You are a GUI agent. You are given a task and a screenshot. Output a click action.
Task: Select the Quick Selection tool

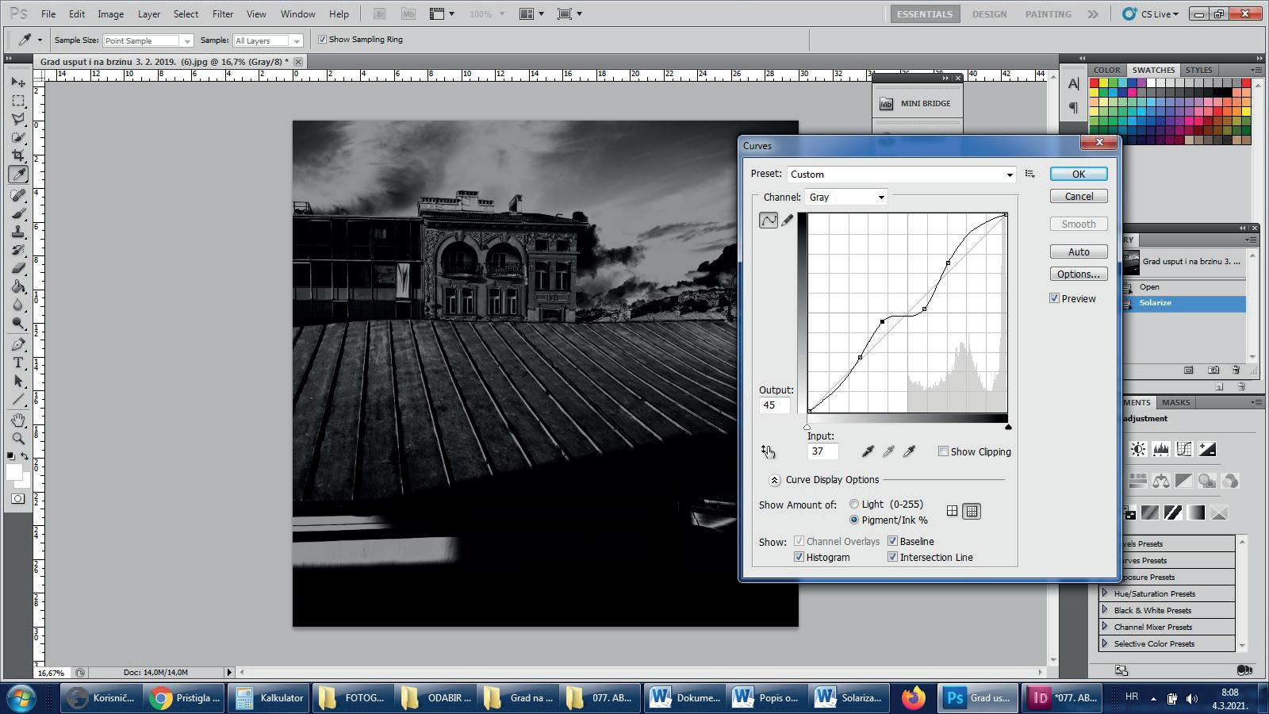pyautogui.click(x=18, y=137)
